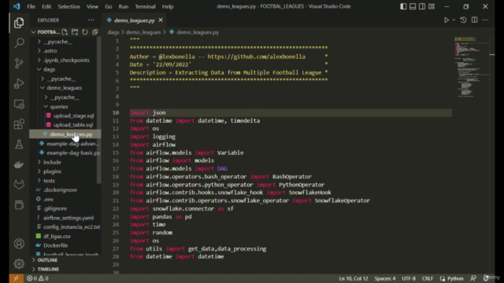504x283 pixels.
Task: Change indentation via Spaces: 4
Action: pos(385,278)
